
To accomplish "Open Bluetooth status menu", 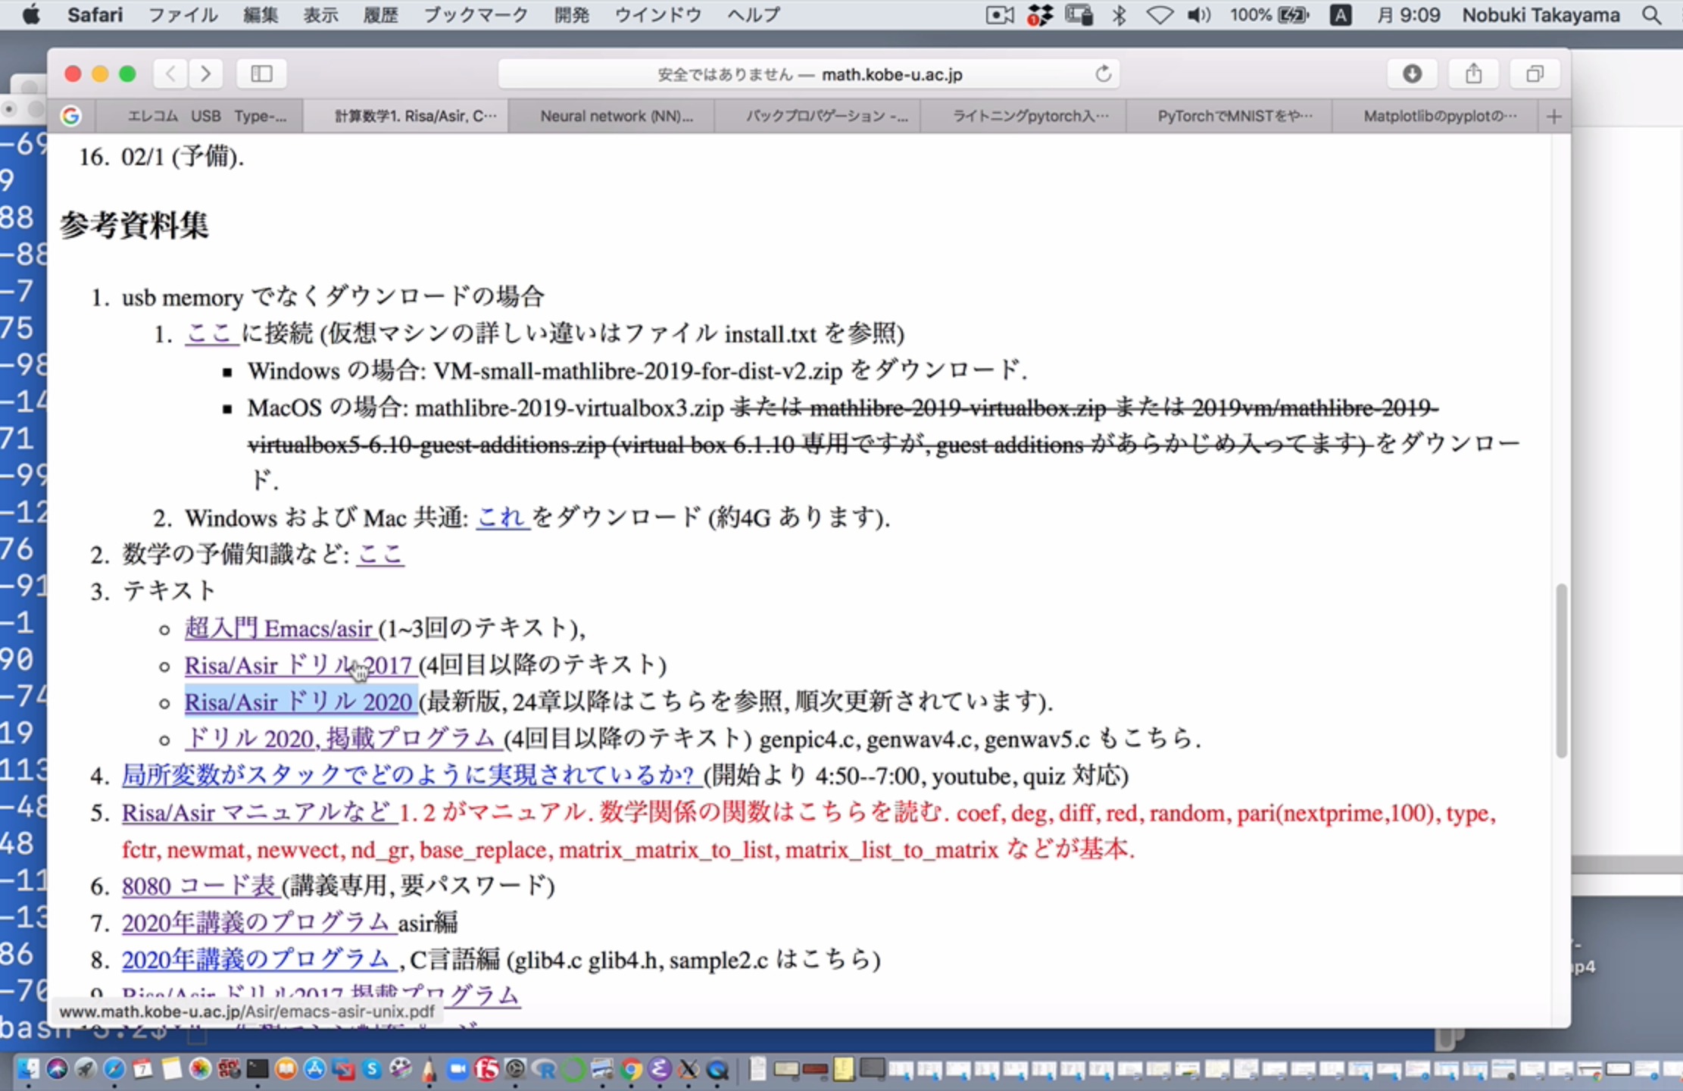I will coord(1119,14).
